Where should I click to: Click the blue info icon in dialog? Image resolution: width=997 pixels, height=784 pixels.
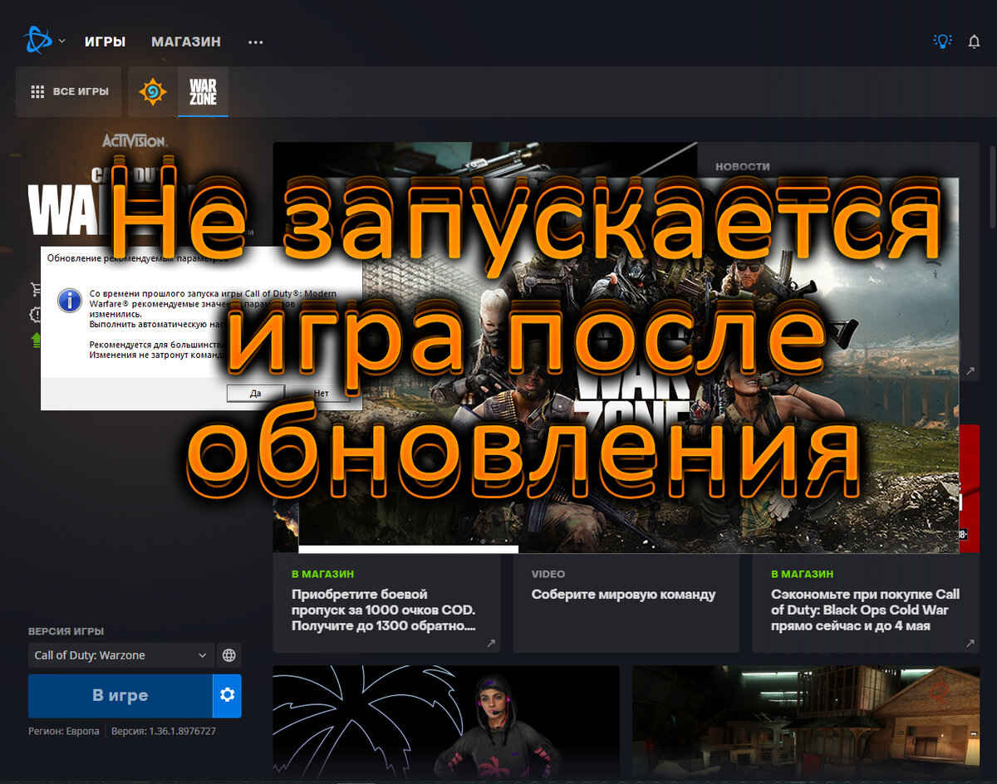click(69, 300)
